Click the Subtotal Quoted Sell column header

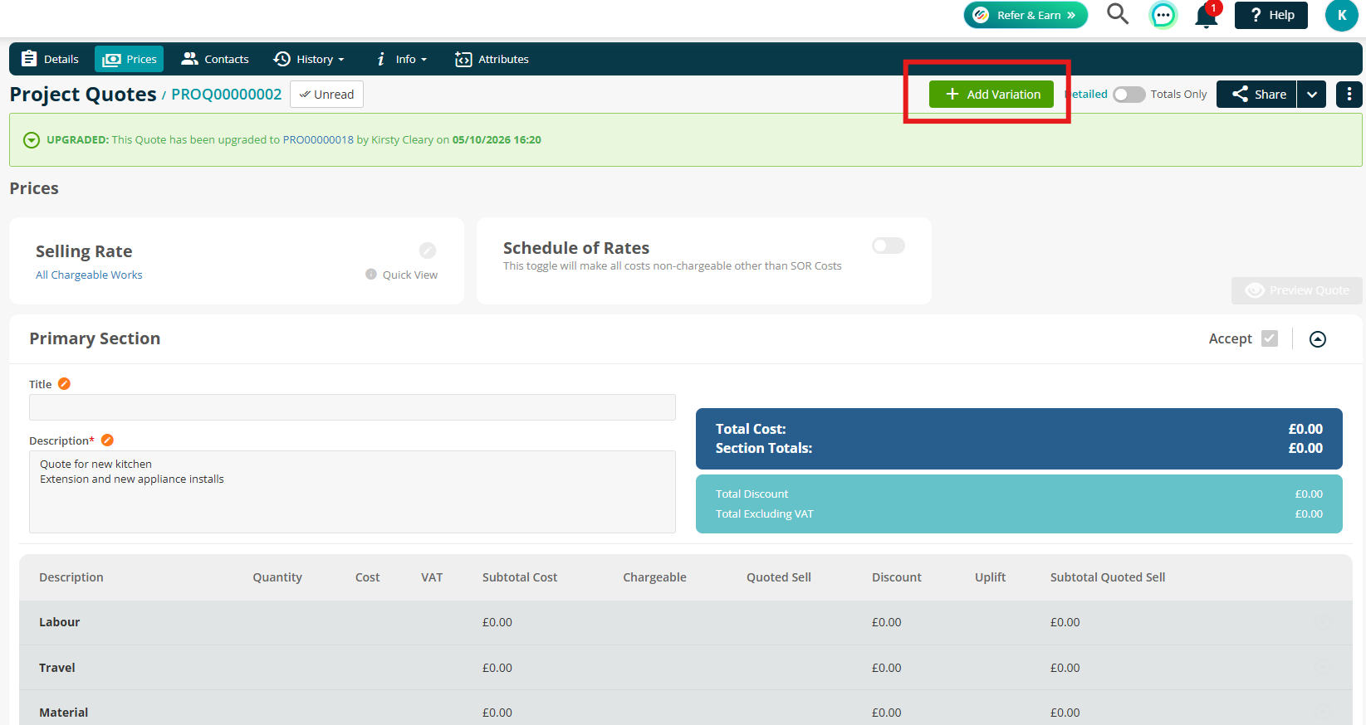pyautogui.click(x=1108, y=577)
